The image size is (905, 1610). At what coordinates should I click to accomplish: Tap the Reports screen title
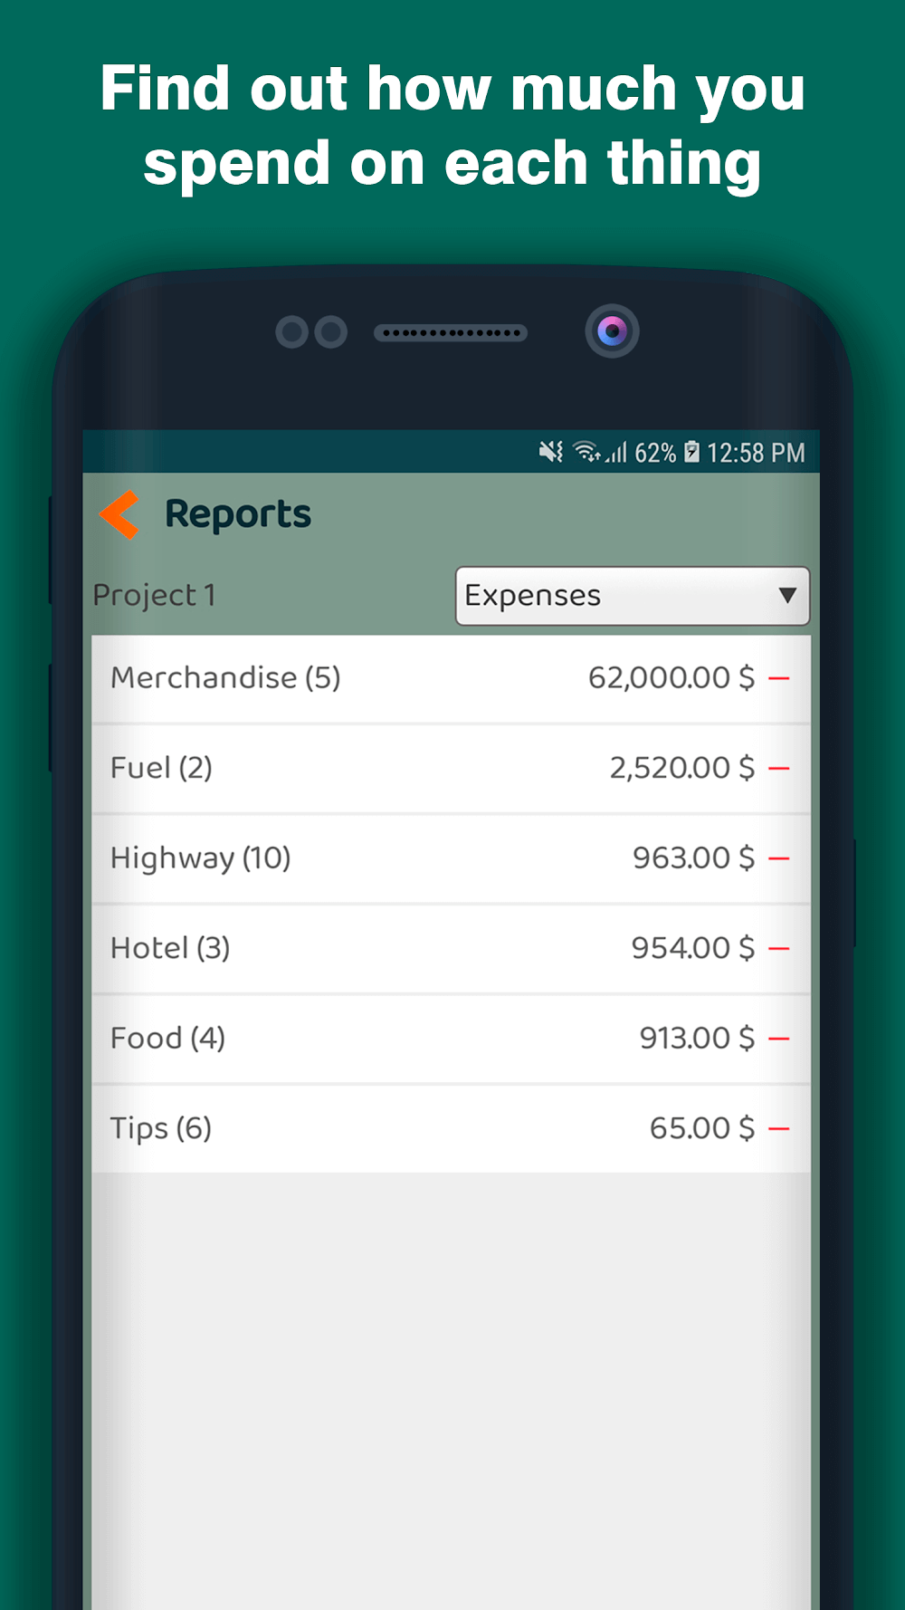coord(237,514)
